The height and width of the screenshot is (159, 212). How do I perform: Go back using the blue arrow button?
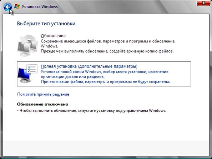click(x=7, y=7)
